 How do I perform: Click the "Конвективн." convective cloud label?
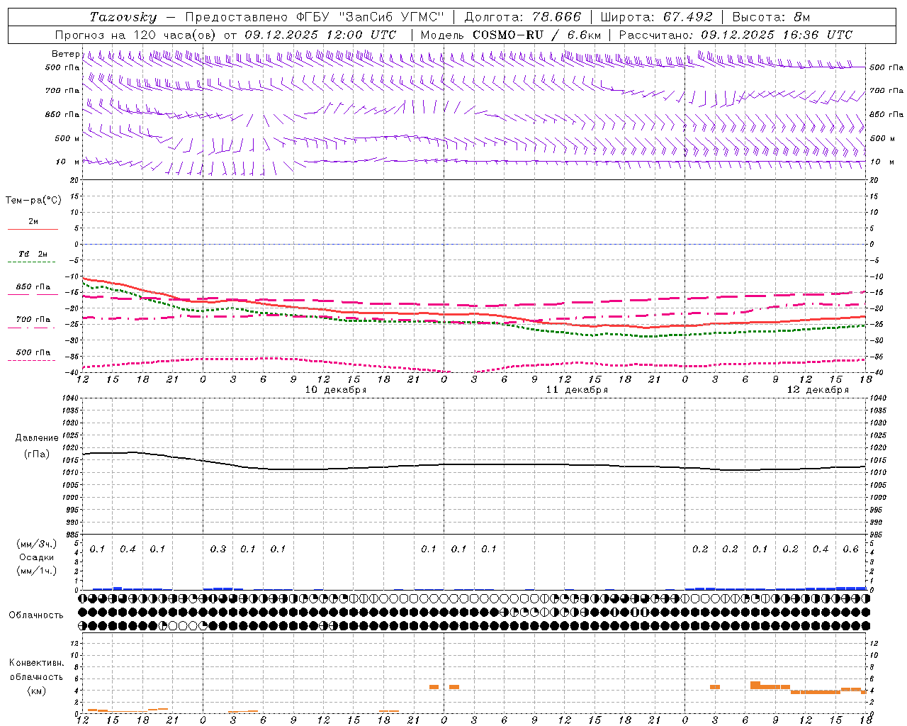(36, 663)
